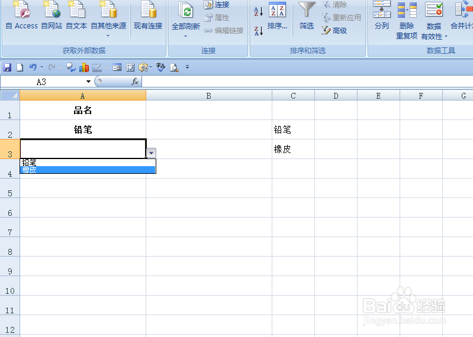Click the column chart icon

pos(84,67)
